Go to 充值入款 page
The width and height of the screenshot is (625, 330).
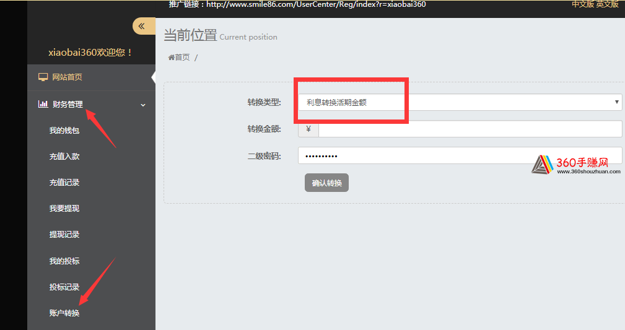tap(64, 156)
